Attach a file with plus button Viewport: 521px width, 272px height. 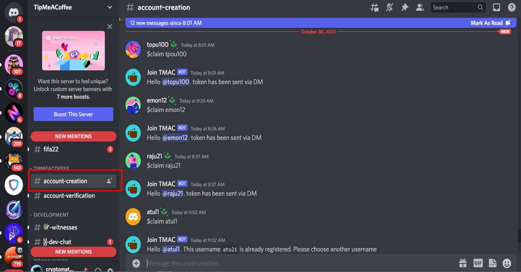[x=136, y=263]
